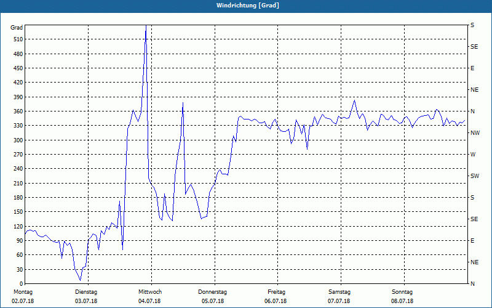The height and width of the screenshot is (308, 492).
Task: Select the 30 y-axis value
Action: [x=20, y=269]
